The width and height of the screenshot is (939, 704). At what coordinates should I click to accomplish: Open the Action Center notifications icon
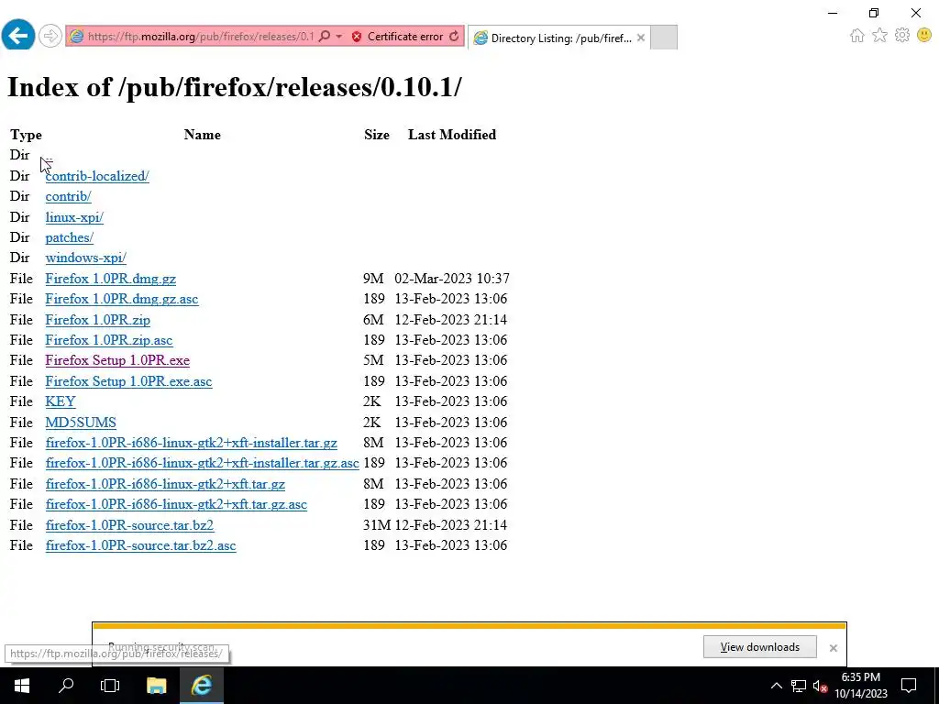point(909,686)
